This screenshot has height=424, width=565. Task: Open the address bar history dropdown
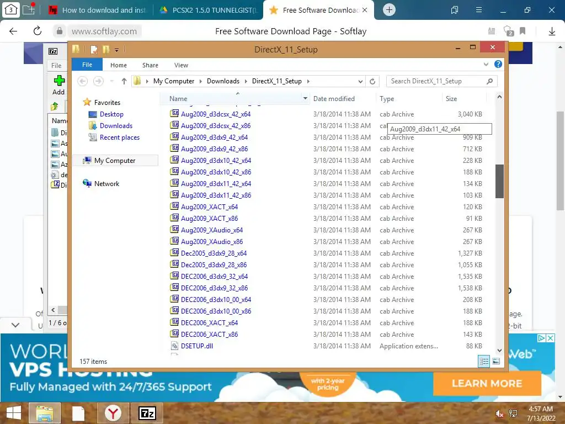coord(360,82)
